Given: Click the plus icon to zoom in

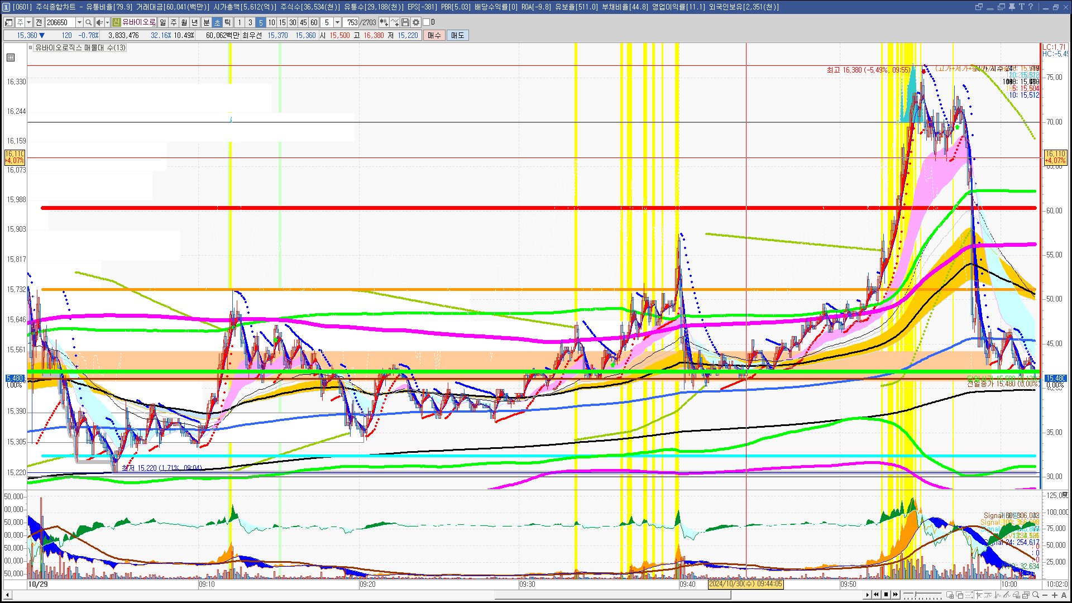Looking at the screenshot, I should click(1055, 595).
